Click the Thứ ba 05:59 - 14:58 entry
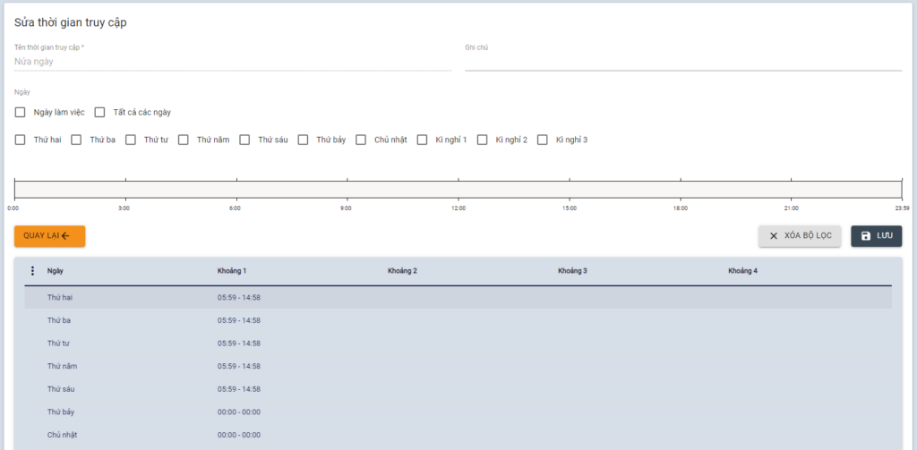This screenshot has width=917, height=450. coord(239,320)
